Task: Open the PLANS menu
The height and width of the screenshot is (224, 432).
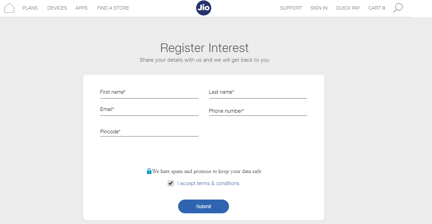Action: click(30, 8)
